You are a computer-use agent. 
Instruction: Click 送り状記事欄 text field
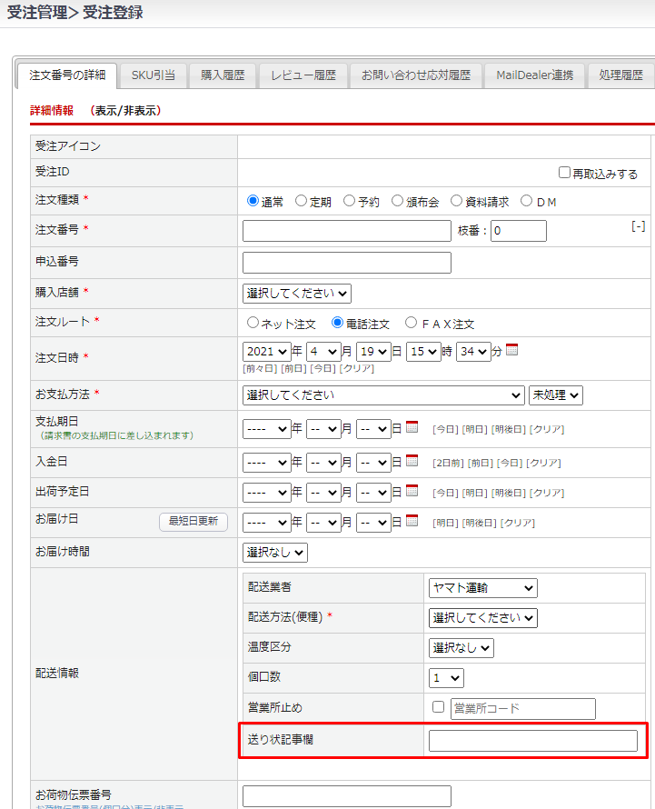(532, 741)
